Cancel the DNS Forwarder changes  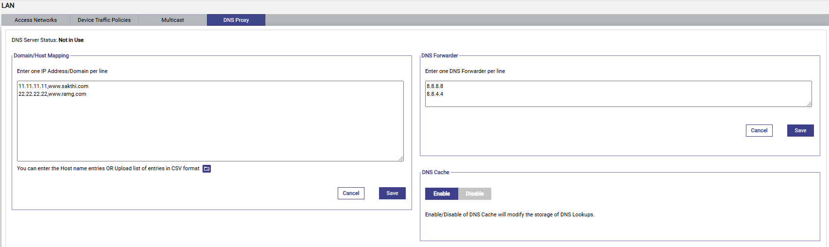coord(759,130)
